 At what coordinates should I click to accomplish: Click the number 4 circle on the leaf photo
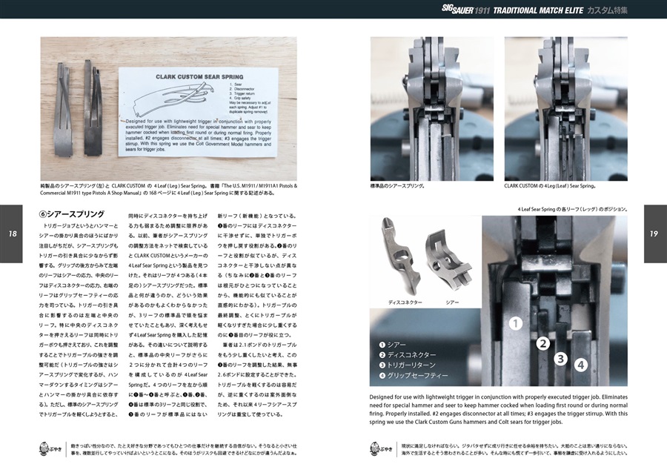click(x=580, y=365)
